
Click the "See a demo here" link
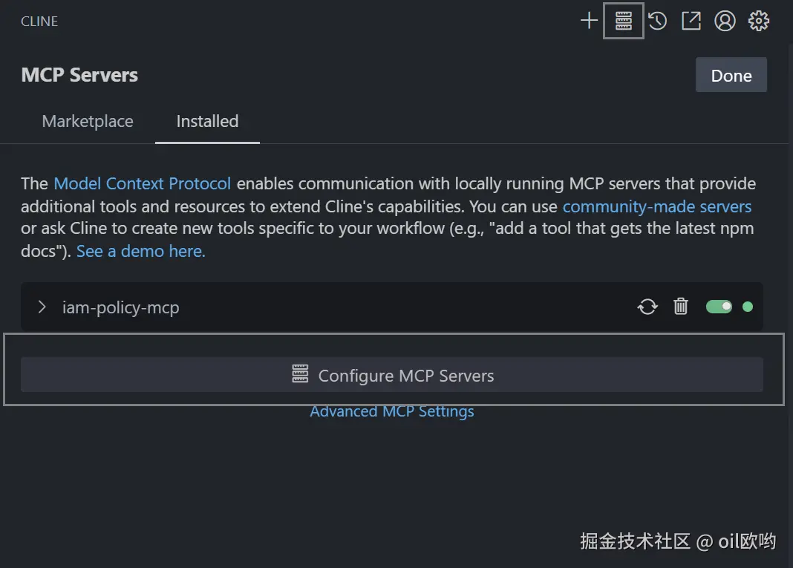pos(141,251)
